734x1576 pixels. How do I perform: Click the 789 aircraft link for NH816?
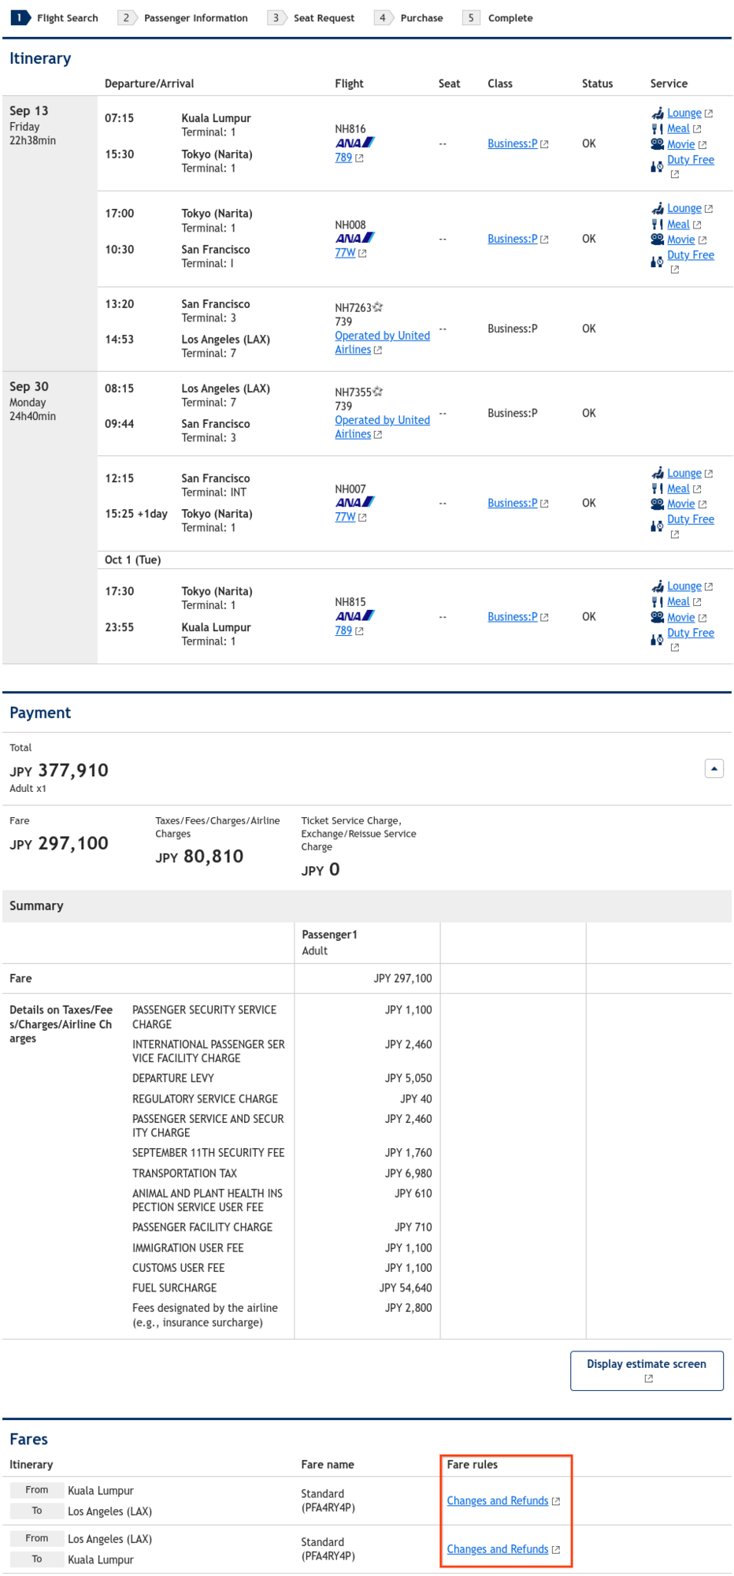coord(343,158)
